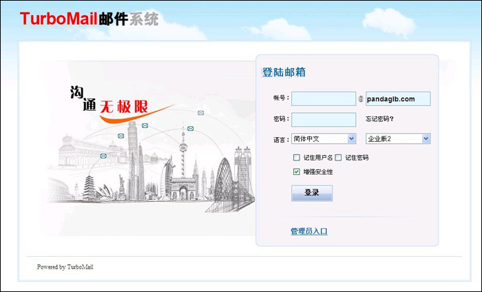
Task: Click the topmost envelope icon in illustration
Action: coord(200,112)
